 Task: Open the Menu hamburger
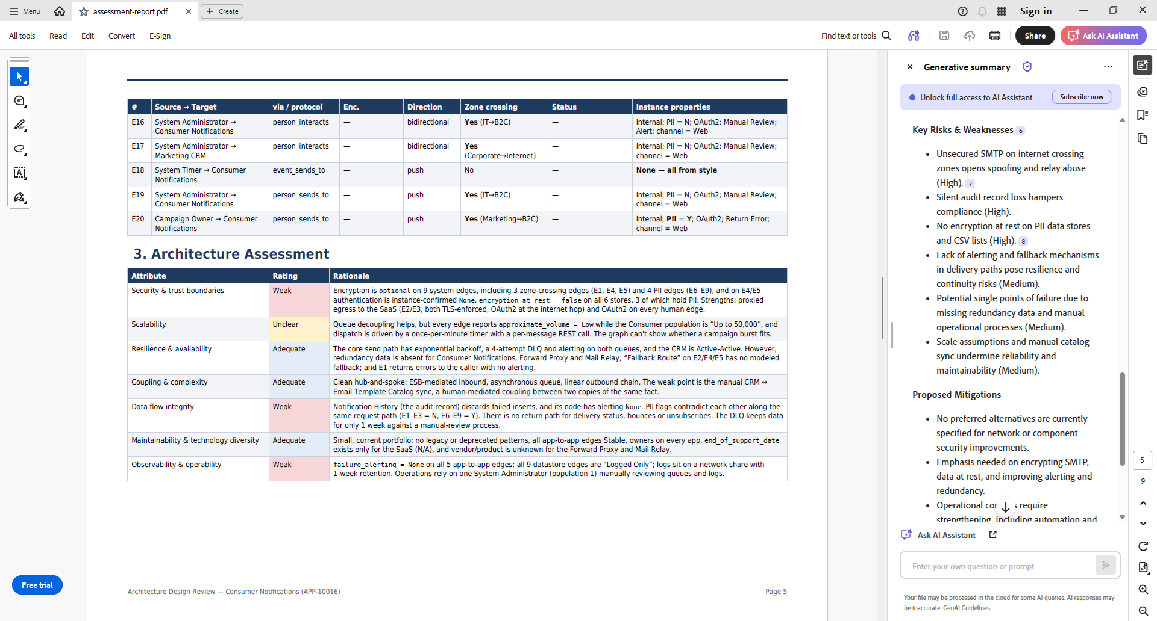(24, 11)
